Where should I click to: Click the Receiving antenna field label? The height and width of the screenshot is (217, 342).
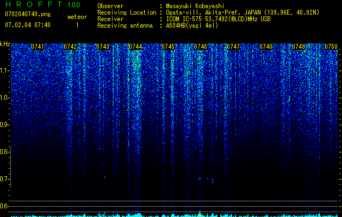tap(125, 25)
